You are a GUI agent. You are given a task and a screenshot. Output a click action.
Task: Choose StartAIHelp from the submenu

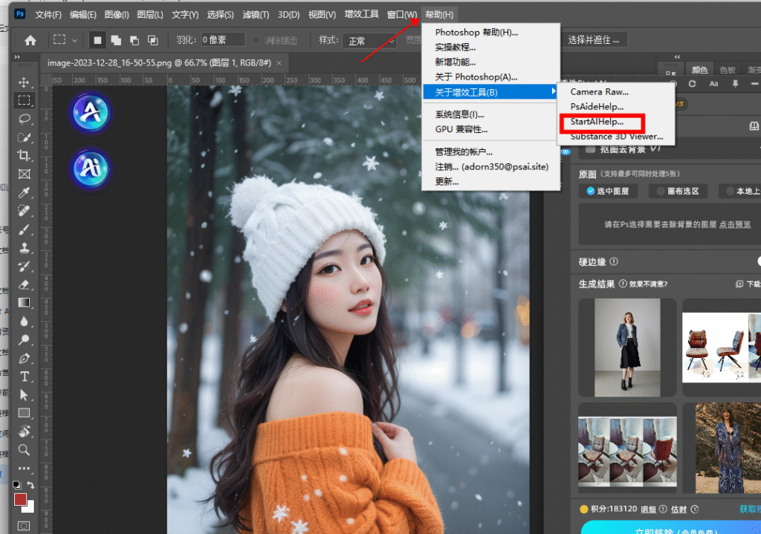click(596, 122)
